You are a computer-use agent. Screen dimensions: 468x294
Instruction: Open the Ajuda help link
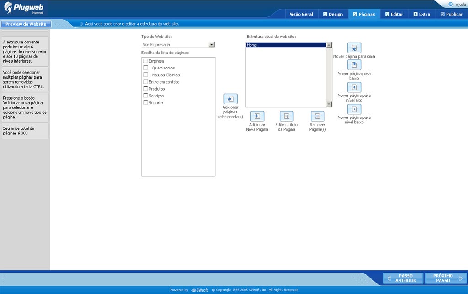tap(461, 4)
